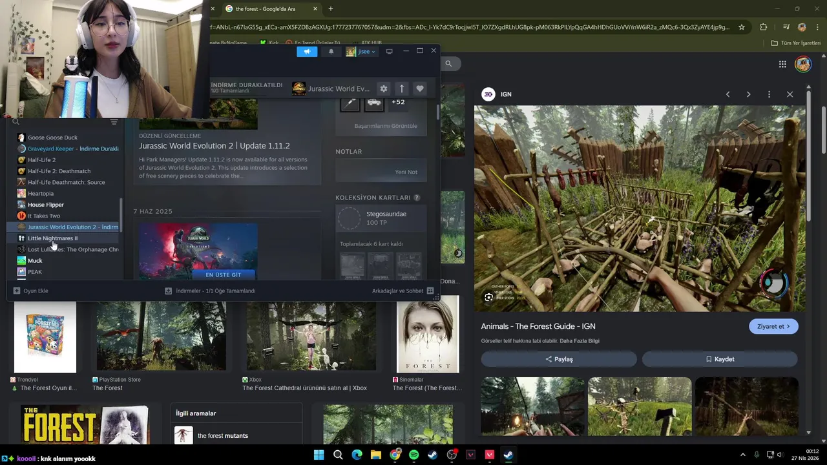Select Half-Life Deathmatch: Source entry
This screenshot has height=465, width=827.
(x=63, y=182)
